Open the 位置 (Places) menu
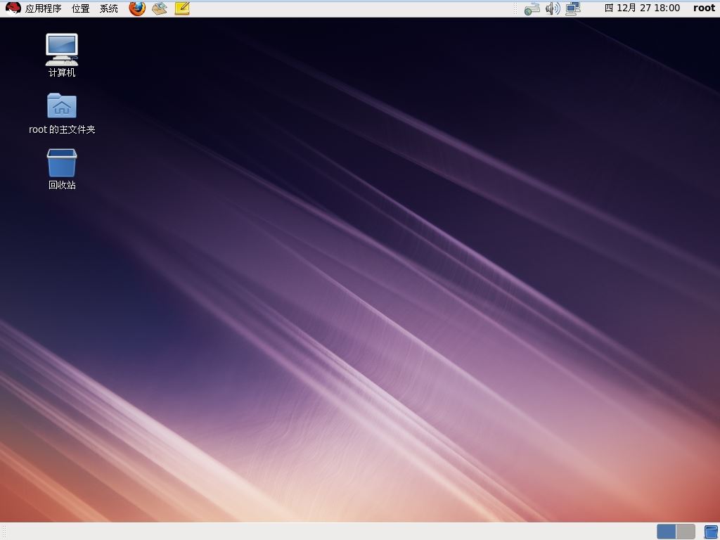 point(80,8)
